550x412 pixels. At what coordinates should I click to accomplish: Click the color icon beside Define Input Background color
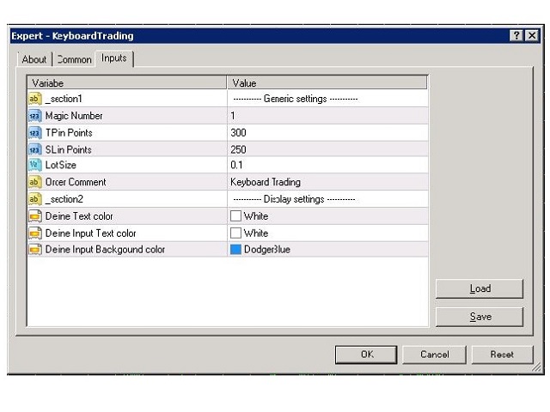click(x=34, y=250)
